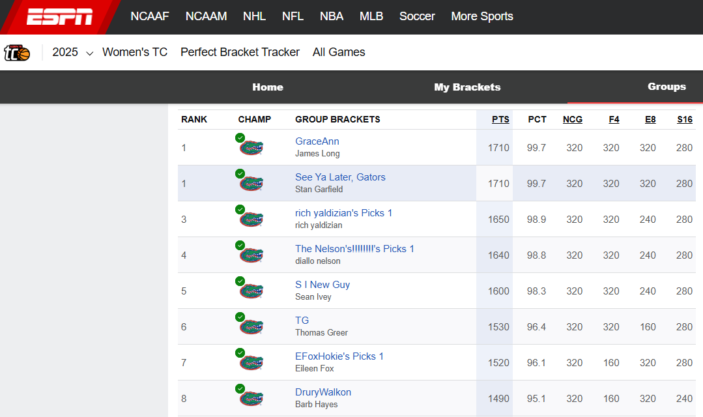Click the CHAMP column header
This screenshot has height=417, width=703.
point(255,119)
